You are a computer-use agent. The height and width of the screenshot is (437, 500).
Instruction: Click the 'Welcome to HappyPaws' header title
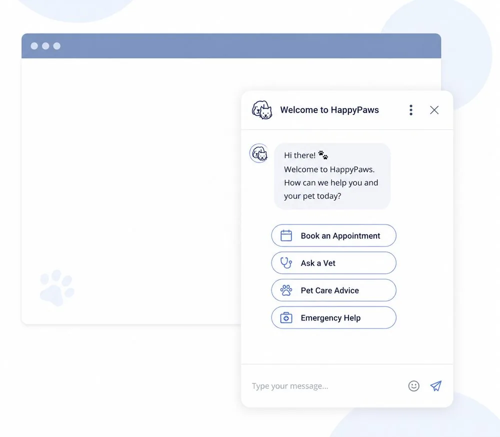(x=329, y=110)
